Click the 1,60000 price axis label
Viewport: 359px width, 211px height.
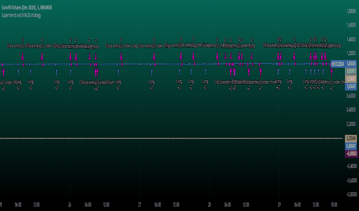(351, 25)
